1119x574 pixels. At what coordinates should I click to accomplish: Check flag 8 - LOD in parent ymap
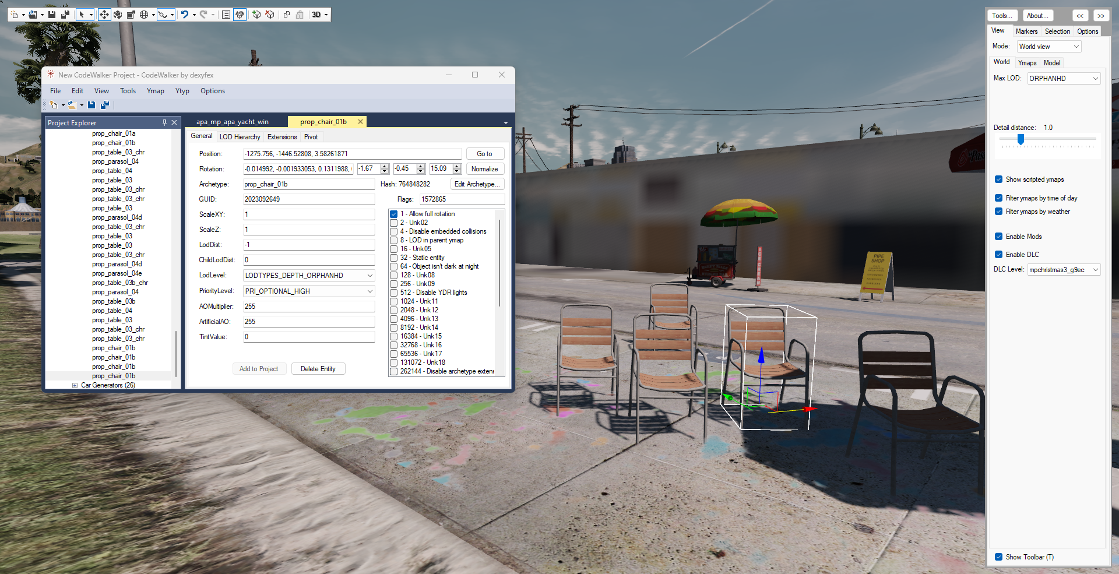tap(394, 240)
